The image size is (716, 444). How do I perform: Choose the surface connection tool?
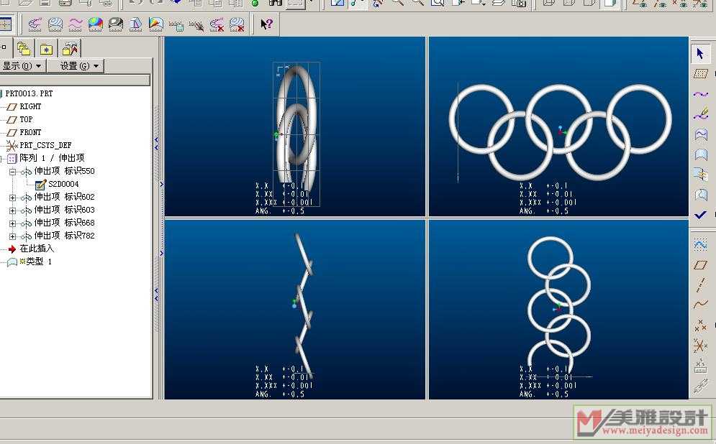700,174
